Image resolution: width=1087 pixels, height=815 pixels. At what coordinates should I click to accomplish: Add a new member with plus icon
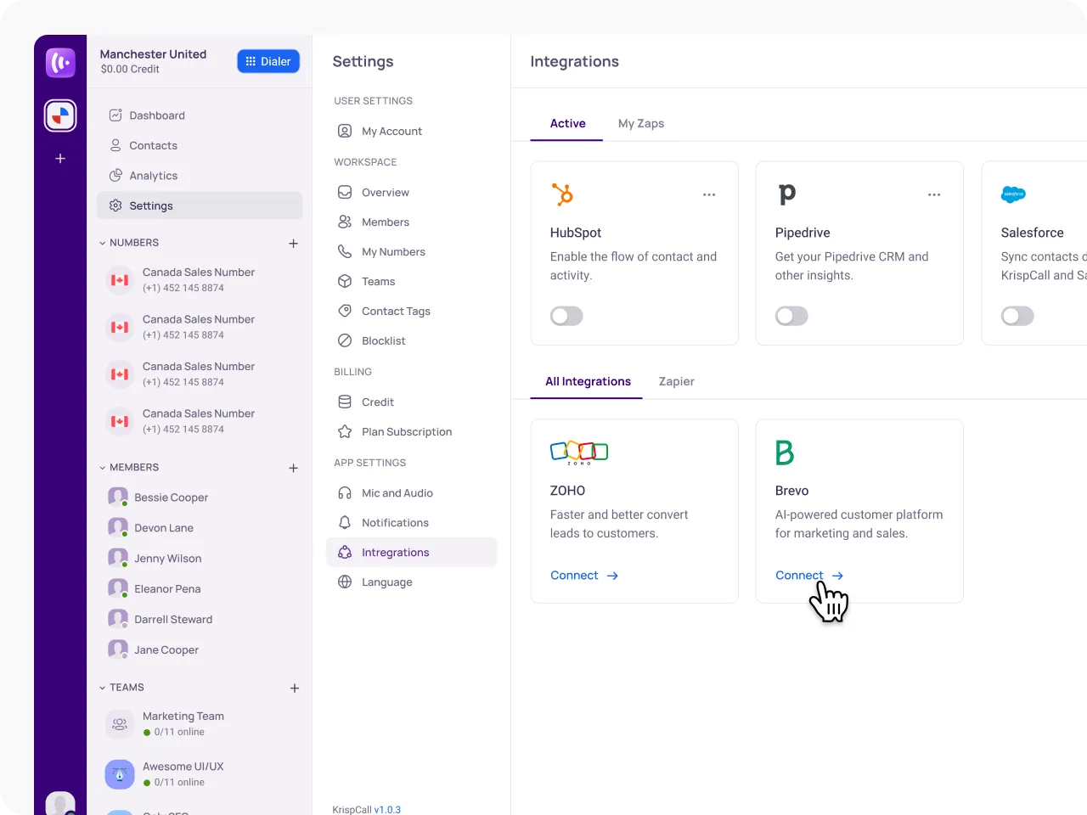294,469
